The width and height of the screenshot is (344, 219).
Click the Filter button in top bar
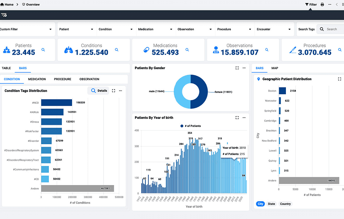click(x=311, y=4)
